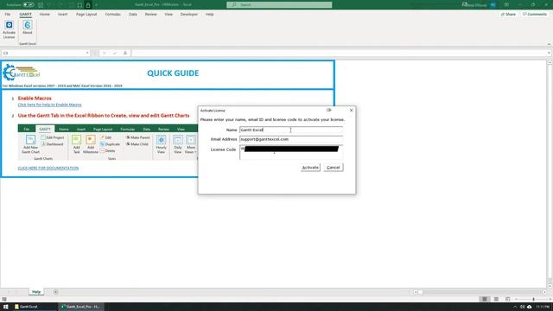The width and height of the screenshot is (553, 311).
Task: Click the Activate button
Action: click(310, 168)
